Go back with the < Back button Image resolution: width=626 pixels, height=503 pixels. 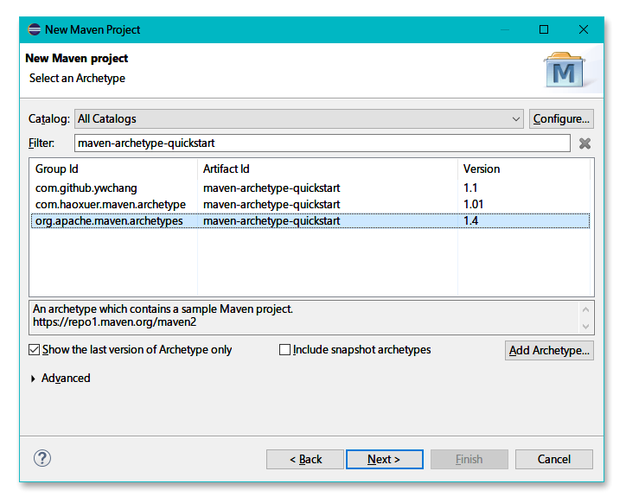pos(305,460)
